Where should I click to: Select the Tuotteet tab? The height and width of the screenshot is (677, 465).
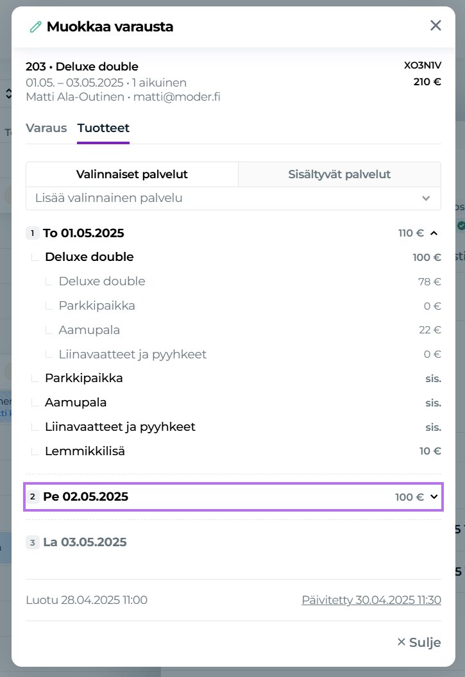(x=103, y=128)
